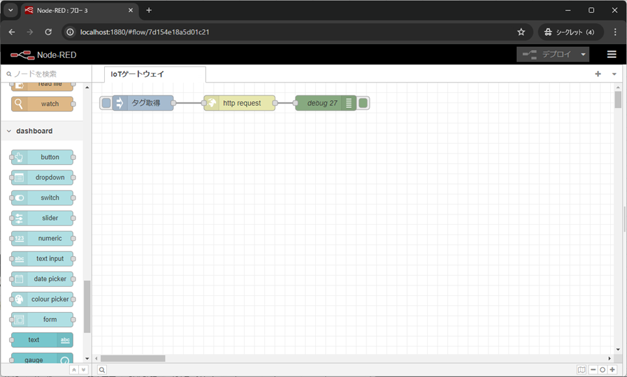Image resolution: width=627 pixels, height=377 pixels.
Task: Toggle the debug 27 output button
Action: (x=363, y=103)
